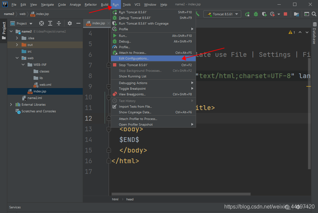Open Project panel gear settings
318x213 pixels.
[69, 24]
